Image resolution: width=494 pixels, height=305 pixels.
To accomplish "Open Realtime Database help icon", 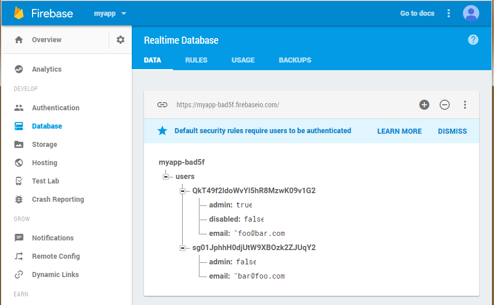I will pos(473,40).
